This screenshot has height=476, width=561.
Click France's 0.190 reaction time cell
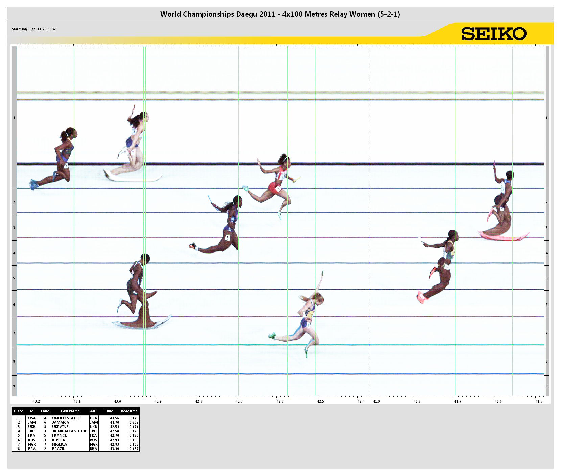(x=134, y=435)
